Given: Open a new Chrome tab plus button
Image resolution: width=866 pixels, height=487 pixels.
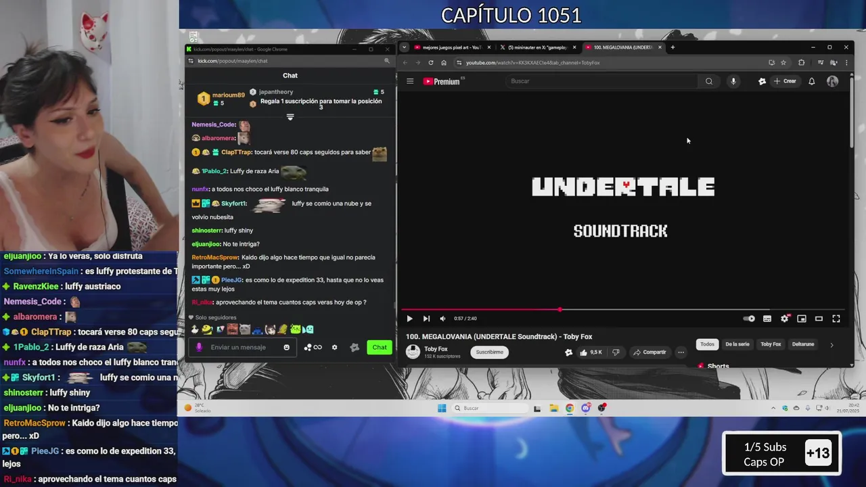Looking at the screenshot, I should coord(673,47).
